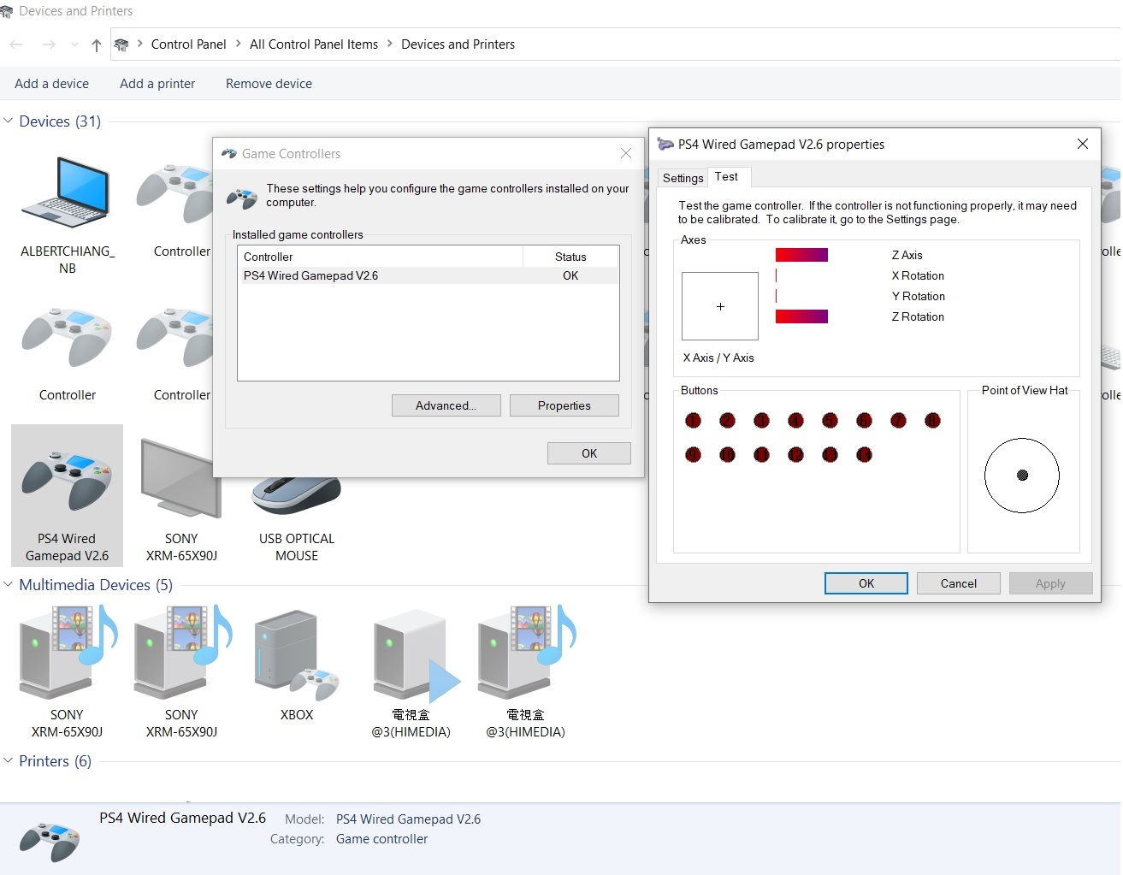This screenshot has width=1123, height=875.
Task: Go forward using the Forward arrow
Action: (49, 44)
